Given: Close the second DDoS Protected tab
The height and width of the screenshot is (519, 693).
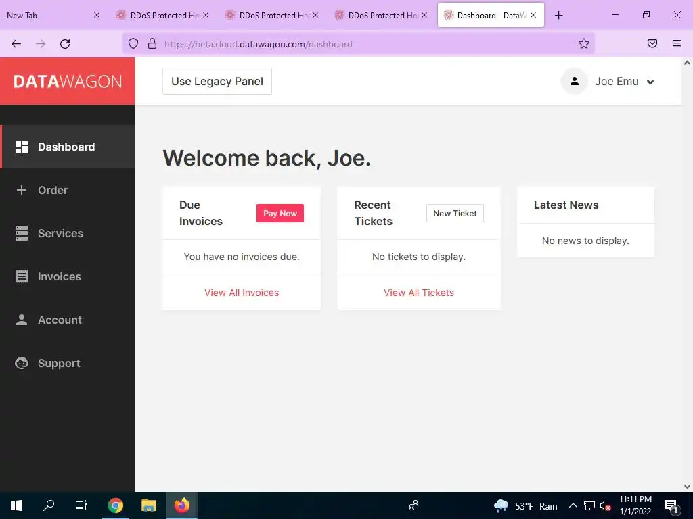Looking at the screenshot, I should [315, 15].
